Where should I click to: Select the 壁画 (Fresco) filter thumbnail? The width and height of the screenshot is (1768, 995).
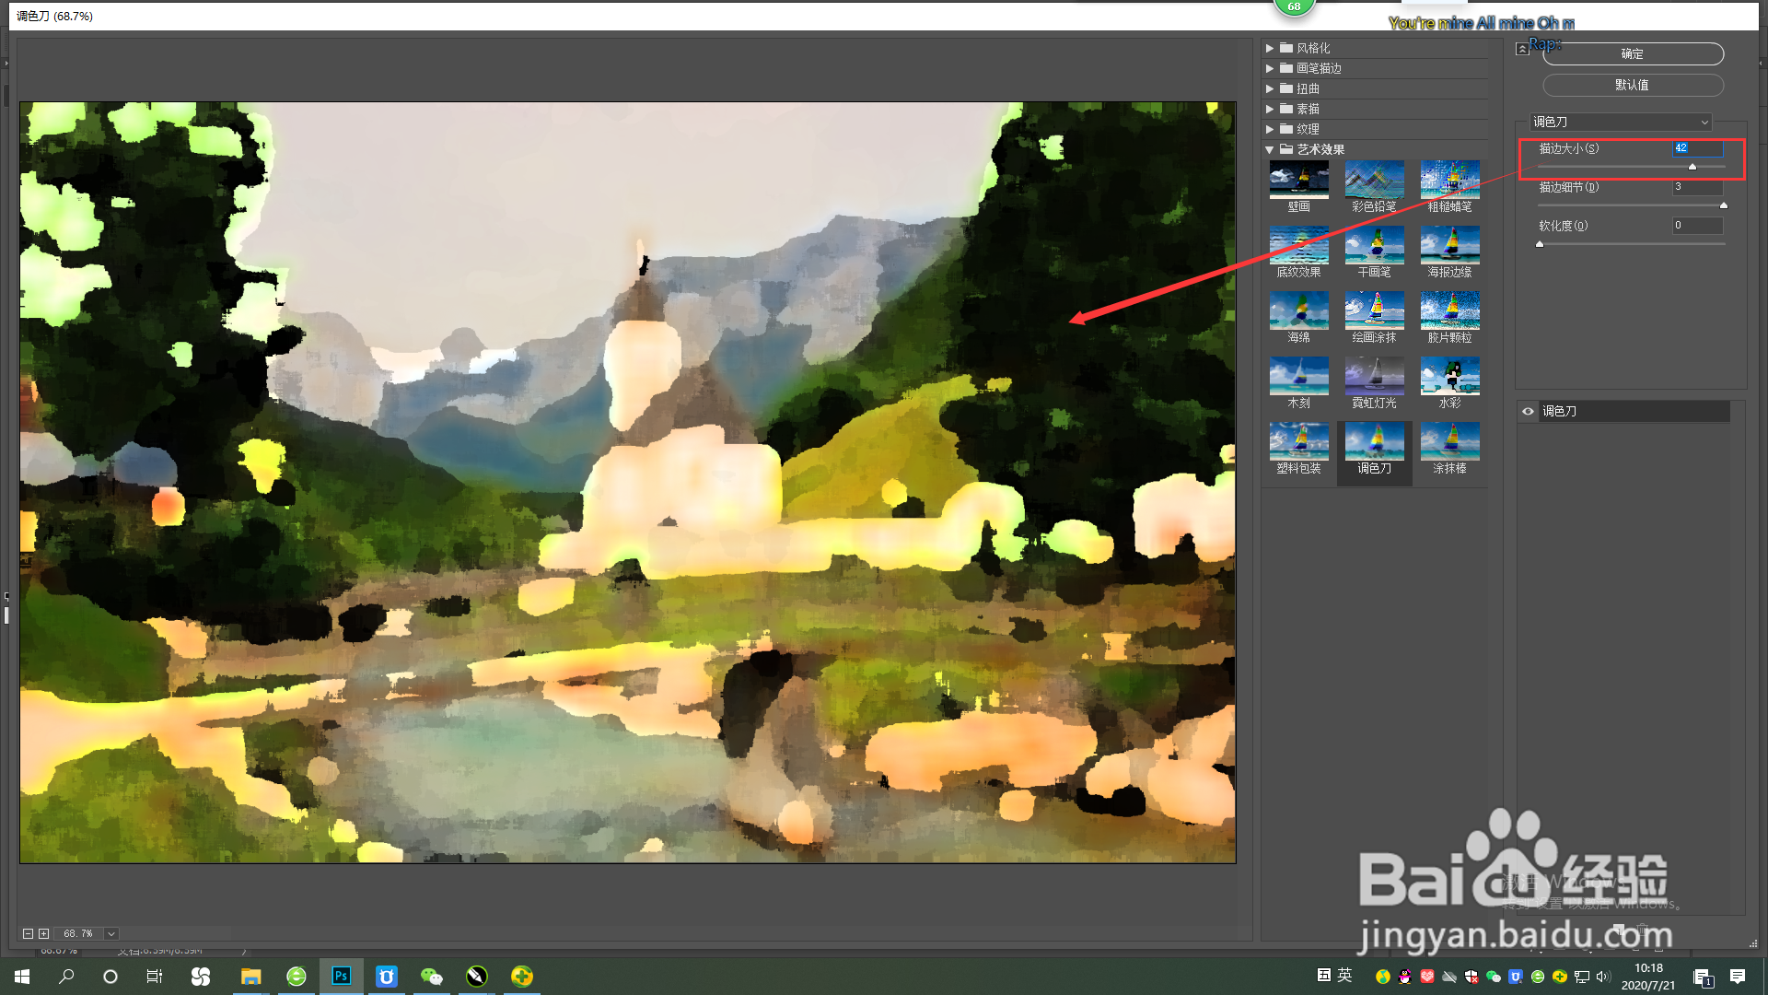[1298, 181]
